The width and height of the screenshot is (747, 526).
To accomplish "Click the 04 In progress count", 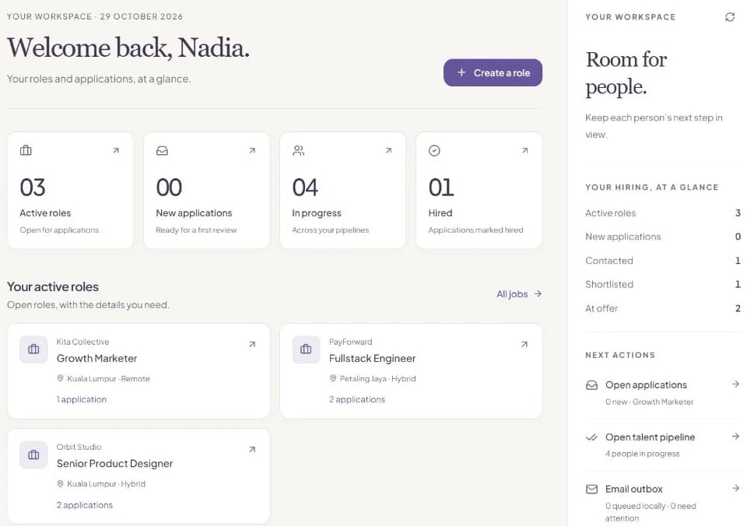I will point(305,188).
